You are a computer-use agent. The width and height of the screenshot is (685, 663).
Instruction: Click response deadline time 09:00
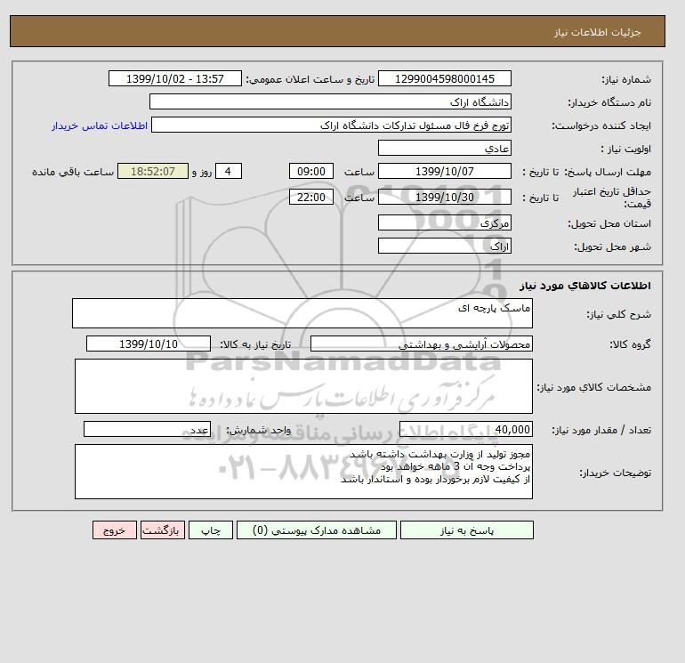311,172
